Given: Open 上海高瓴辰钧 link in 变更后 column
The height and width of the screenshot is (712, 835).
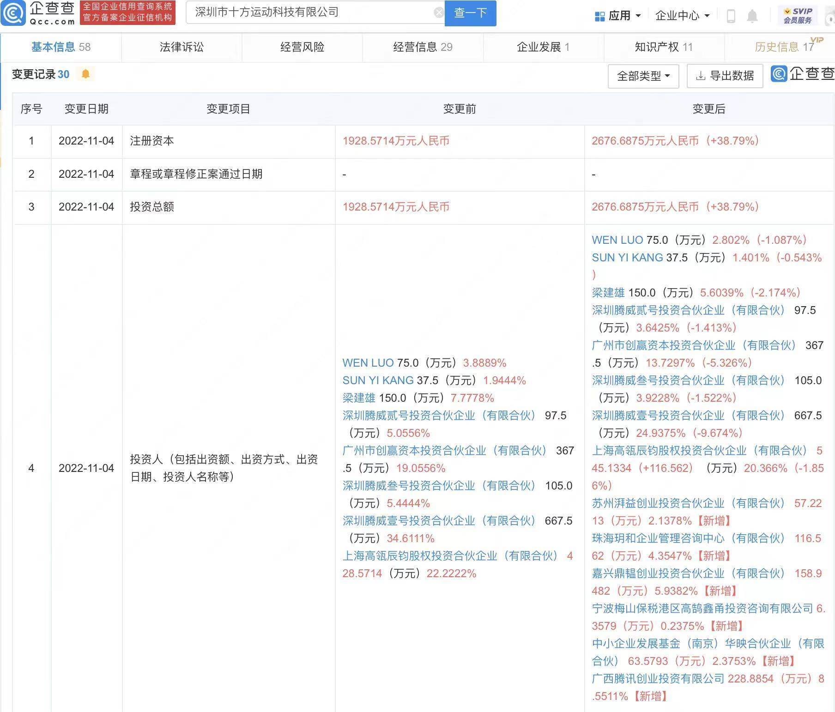Looking at the screenshot, I should tap(699, 451).
